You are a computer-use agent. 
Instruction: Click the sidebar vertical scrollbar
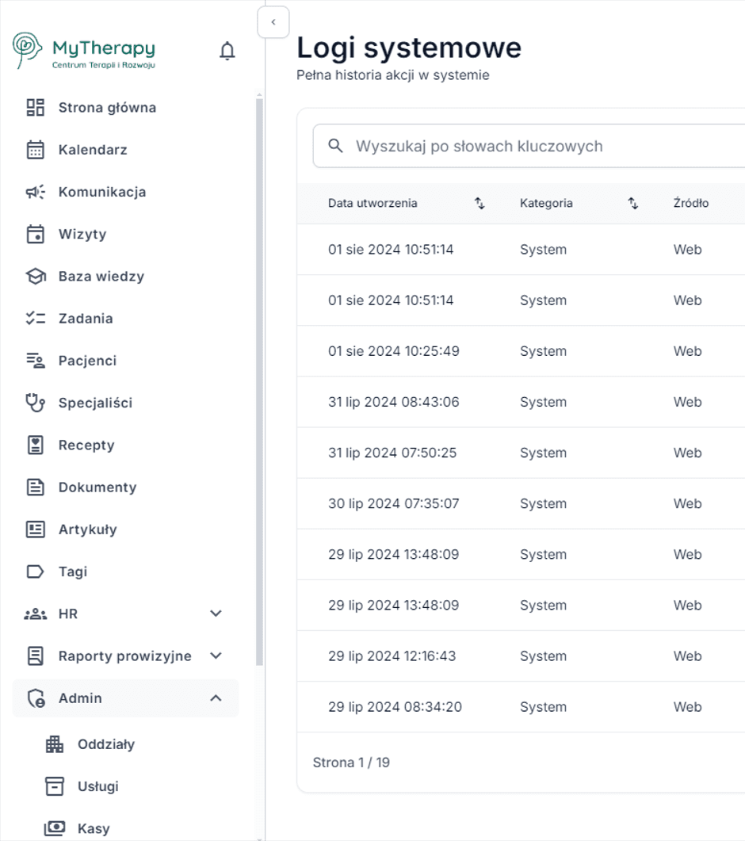(260, 380)
